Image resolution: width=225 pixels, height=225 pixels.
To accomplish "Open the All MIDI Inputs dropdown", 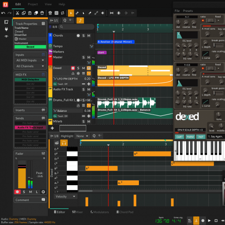I will (30, 60).
